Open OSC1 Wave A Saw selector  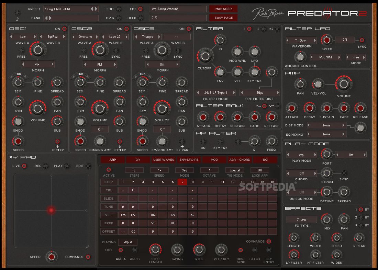tap(23, 37)
